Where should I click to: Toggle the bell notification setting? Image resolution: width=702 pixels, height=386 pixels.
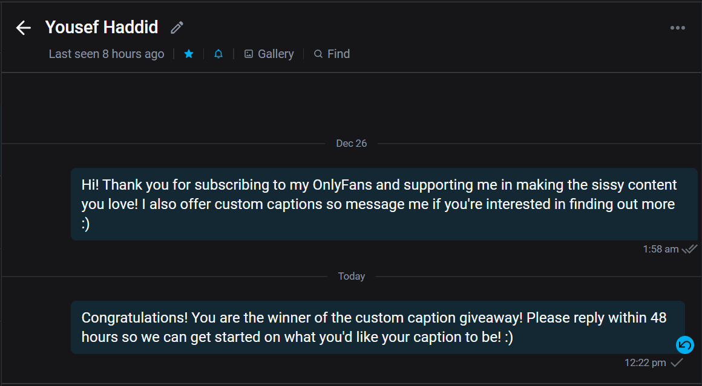218,54
